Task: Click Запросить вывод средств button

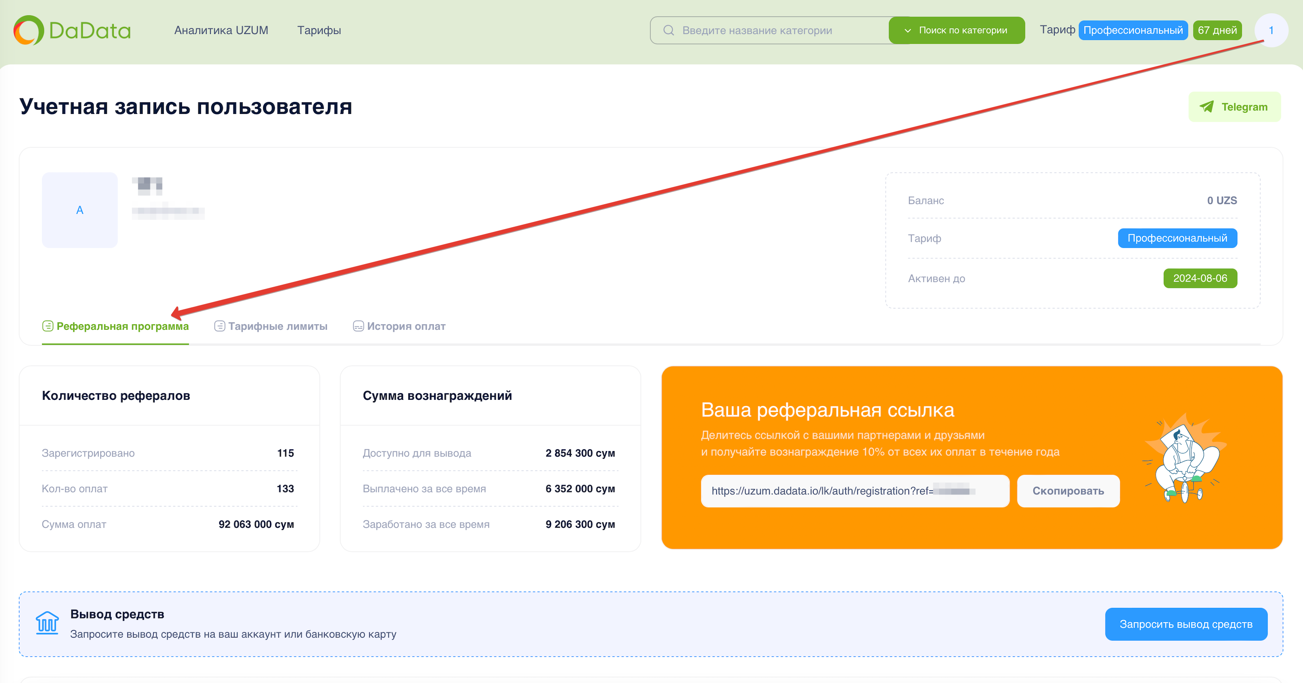Action: [x=1186, y=624]
